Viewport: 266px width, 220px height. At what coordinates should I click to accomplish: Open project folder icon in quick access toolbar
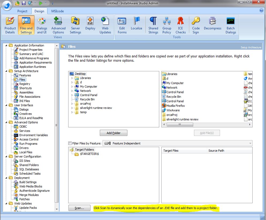17,3
